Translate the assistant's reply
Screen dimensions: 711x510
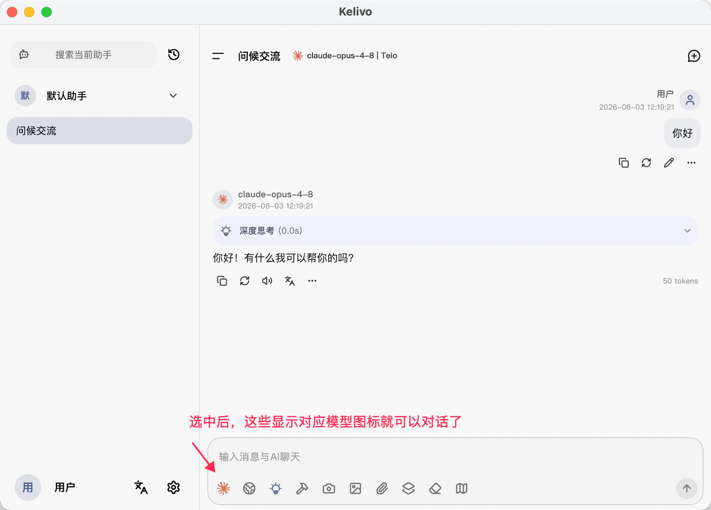coord(290,281)
